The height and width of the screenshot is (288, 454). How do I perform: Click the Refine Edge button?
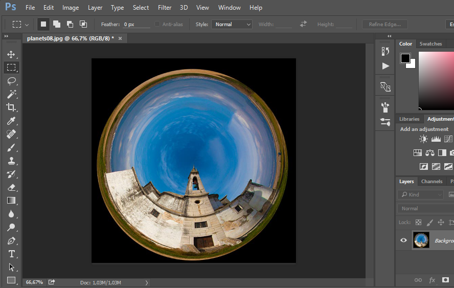pos(385,24)
